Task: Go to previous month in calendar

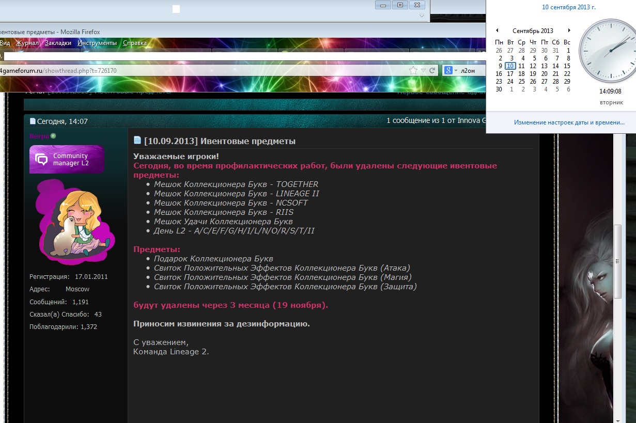Action: coord(497,31)
